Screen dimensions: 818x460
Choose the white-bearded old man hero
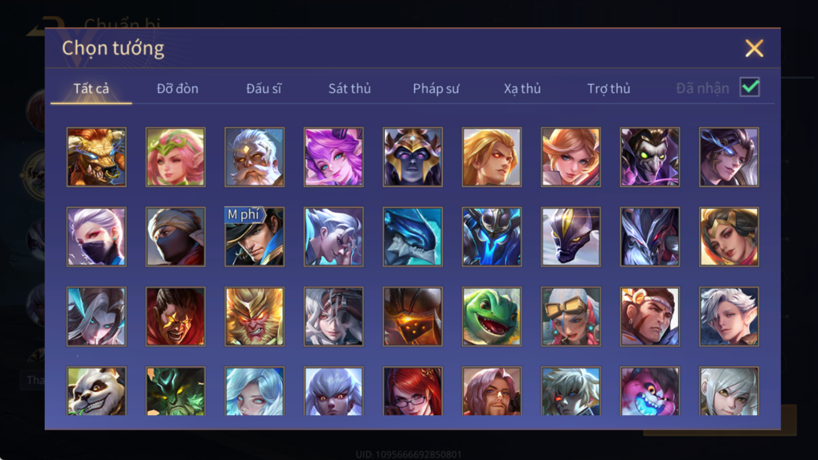click(x=254, y=157)
